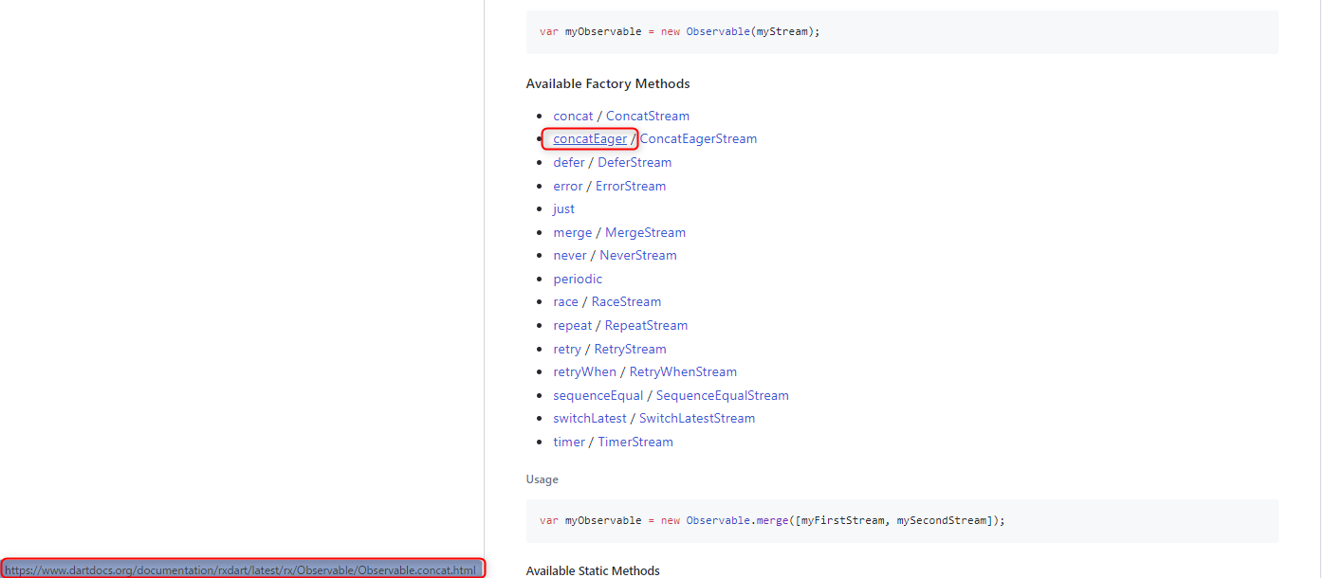This screenshot has width=1343, height=578.
Task: Open the just factory method link
Action: click(563, 208)
